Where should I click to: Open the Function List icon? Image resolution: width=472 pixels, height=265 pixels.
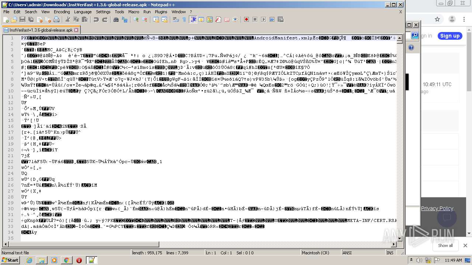(x=218, y=20)
